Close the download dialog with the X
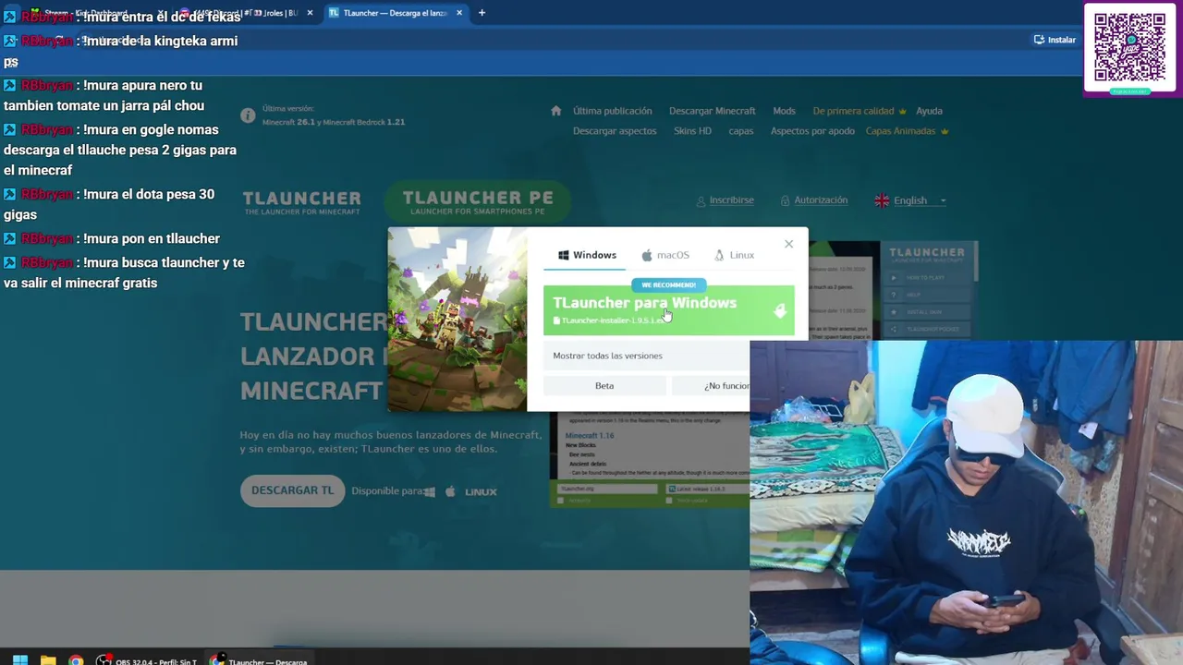This screenshot has width=1183, height=665. [788, 244]
